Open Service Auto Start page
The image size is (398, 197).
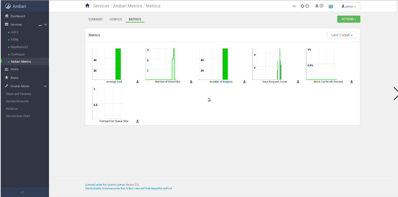point(18,116)
